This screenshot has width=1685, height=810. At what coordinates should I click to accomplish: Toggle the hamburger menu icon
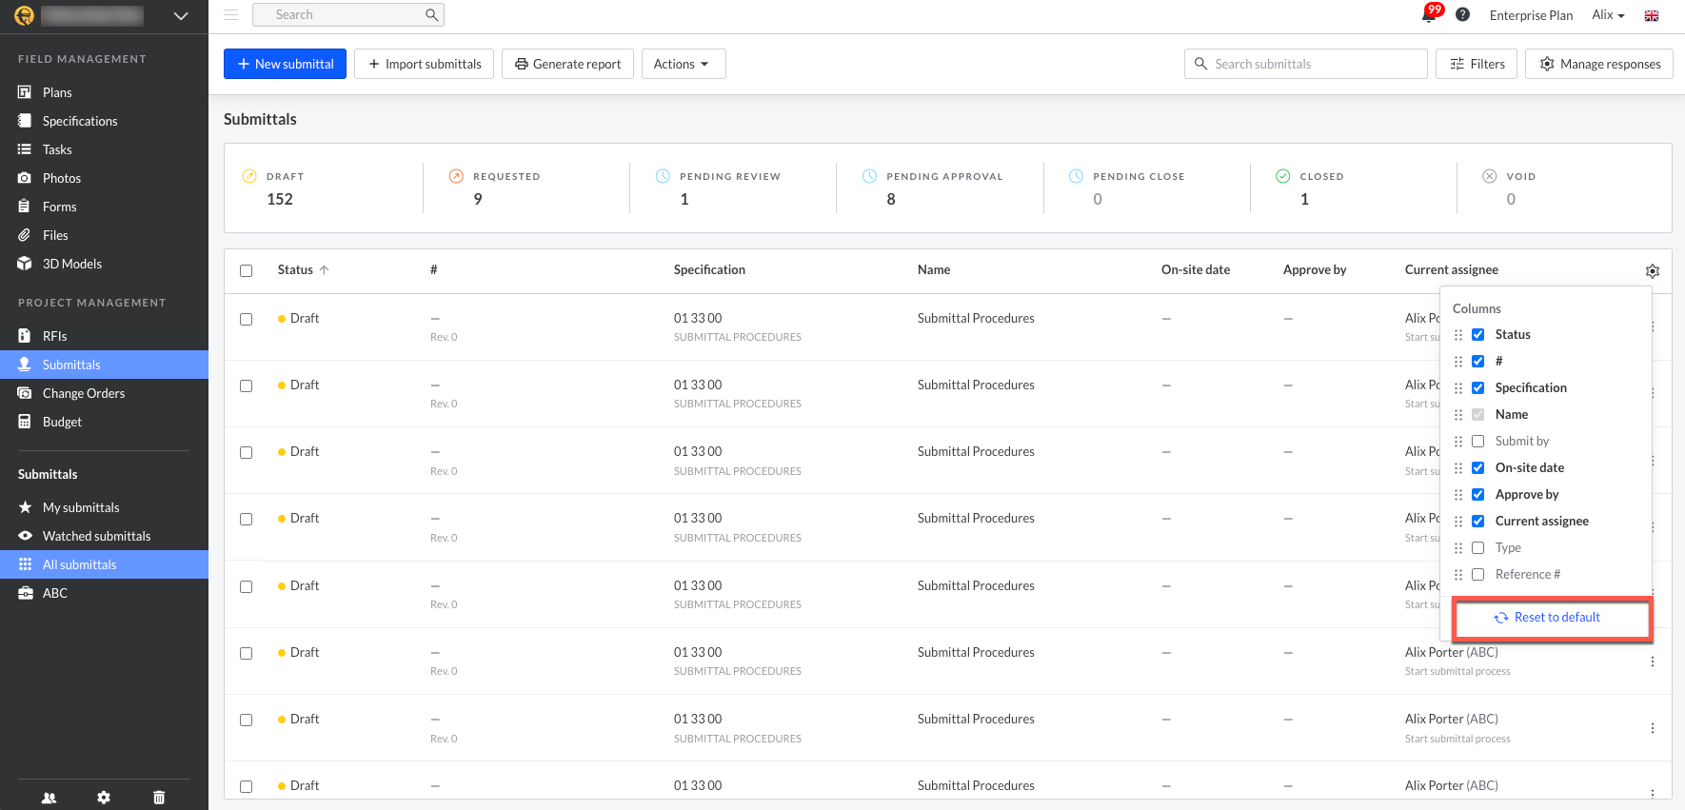[x=230, y=14]
